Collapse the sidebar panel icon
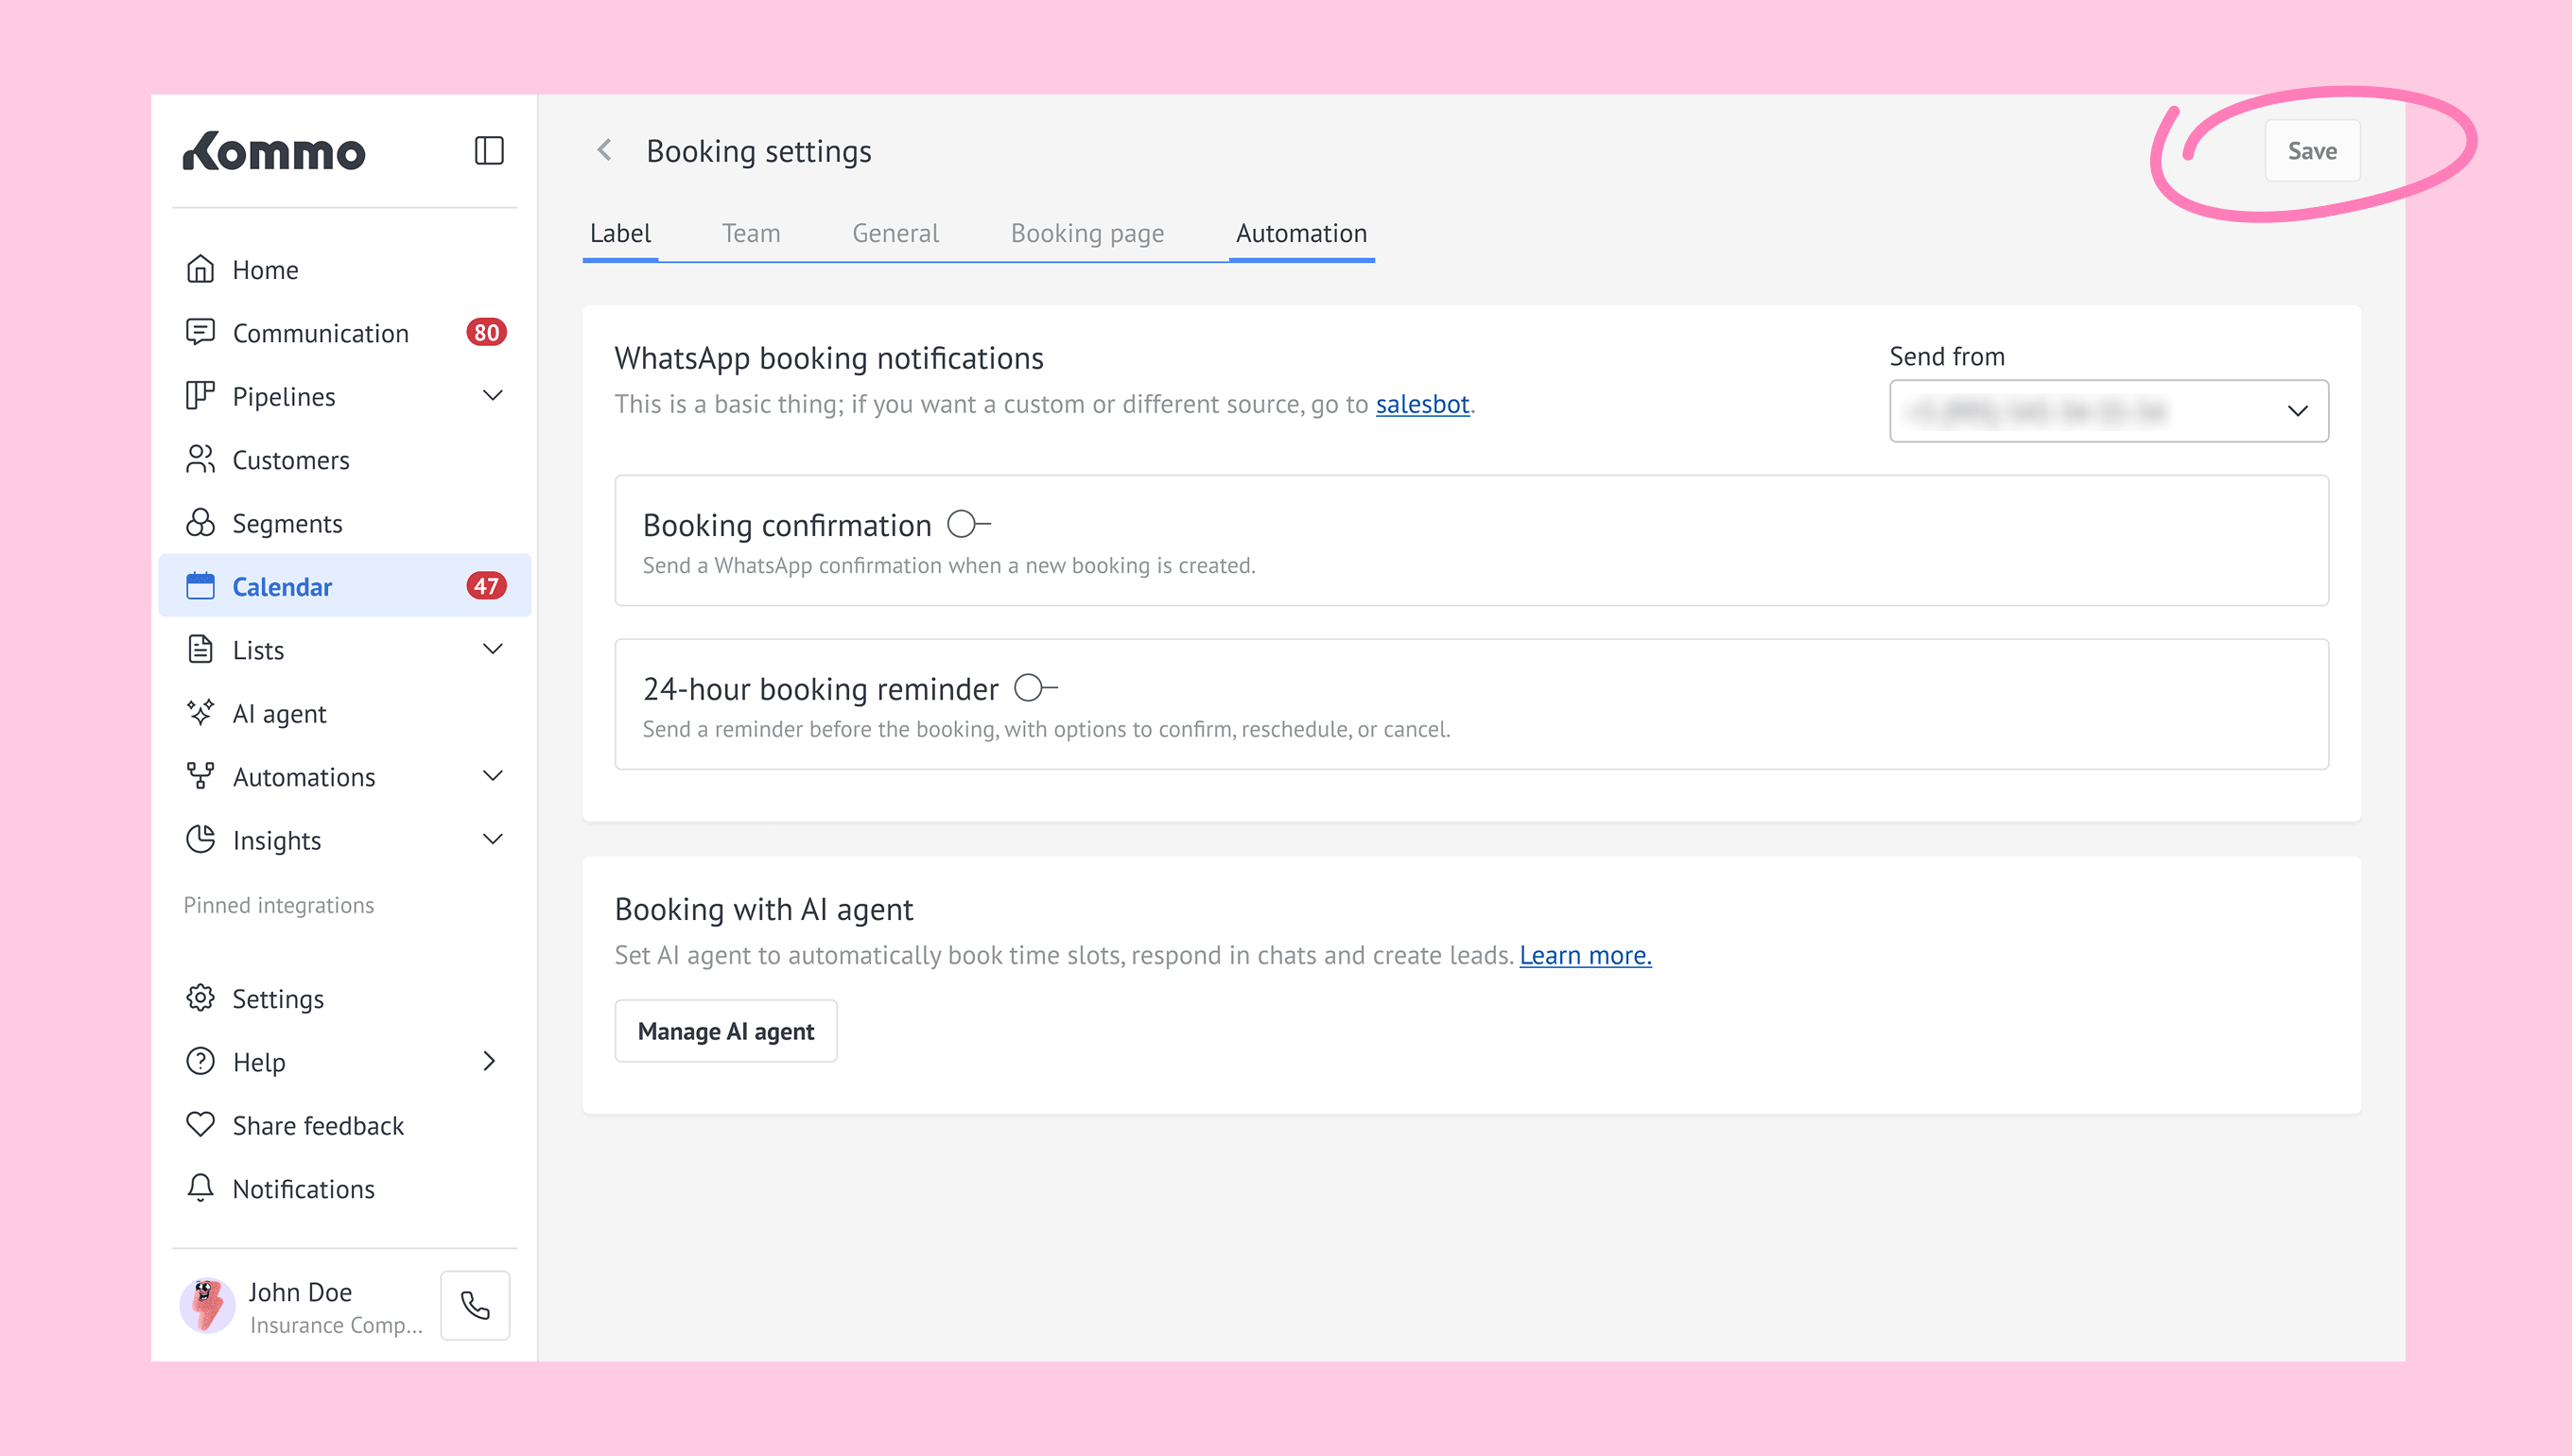2572x1456 pixels. [x=489, y=151]
